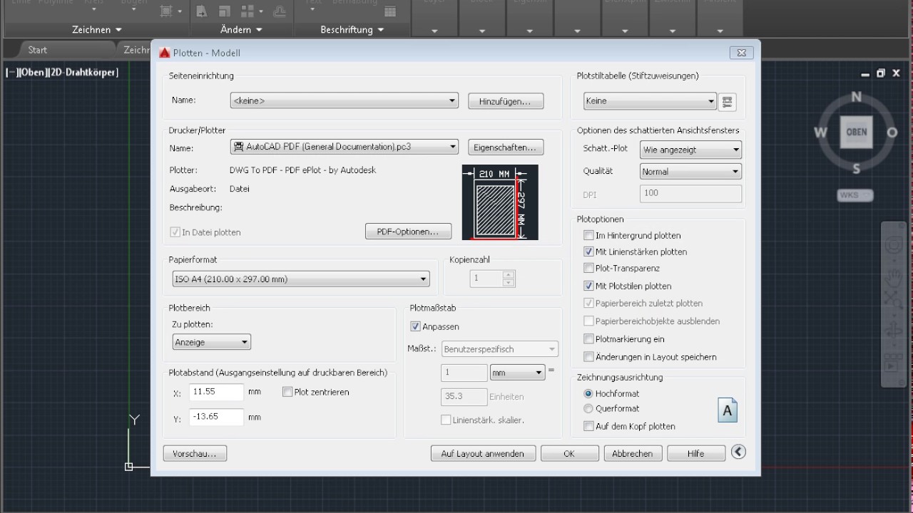
Task: Click the S compass point on ViewCube
Action: click(x=856, y=169)
